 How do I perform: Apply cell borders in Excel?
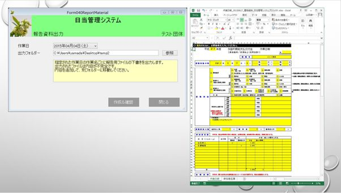(209, 28)
